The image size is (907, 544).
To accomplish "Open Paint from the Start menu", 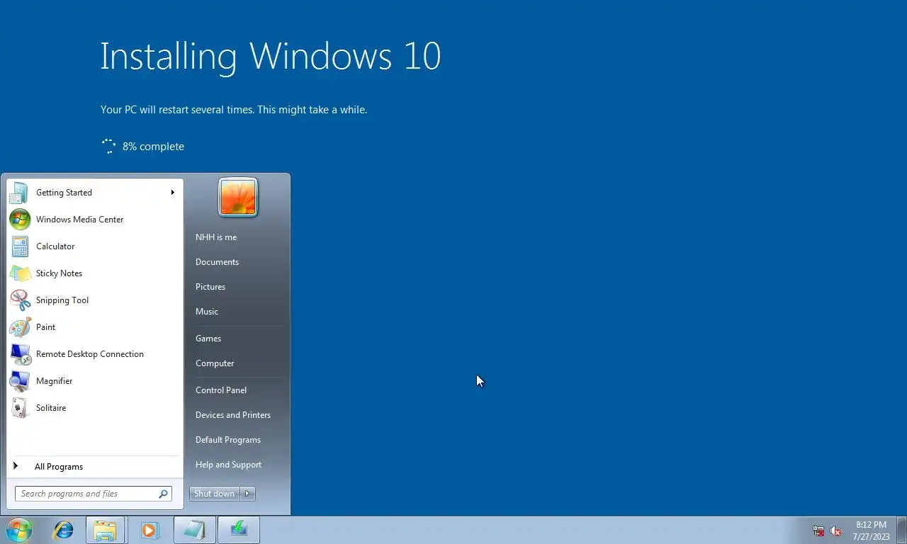I will coord(95,327).
